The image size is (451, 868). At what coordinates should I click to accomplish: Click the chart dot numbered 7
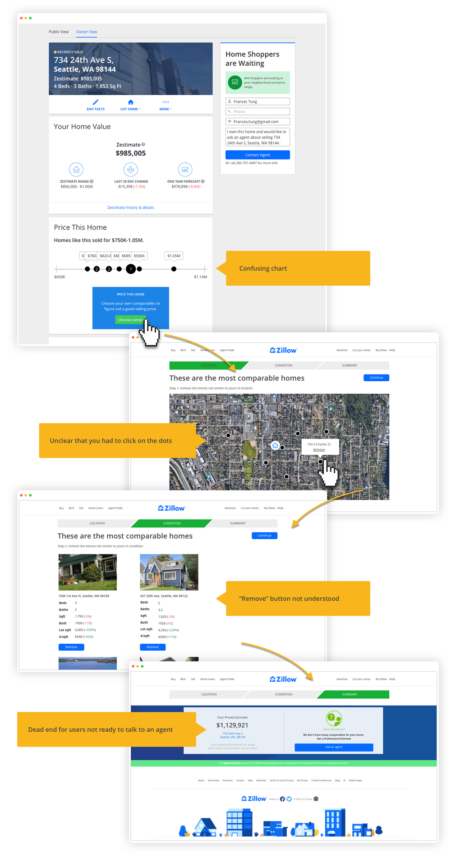[x=131, y=269]
